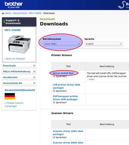The height and width of the screenshot is (145, 129).
Task: Open Scanner driver 32bit (deb package) link
Action: point(68,133)
